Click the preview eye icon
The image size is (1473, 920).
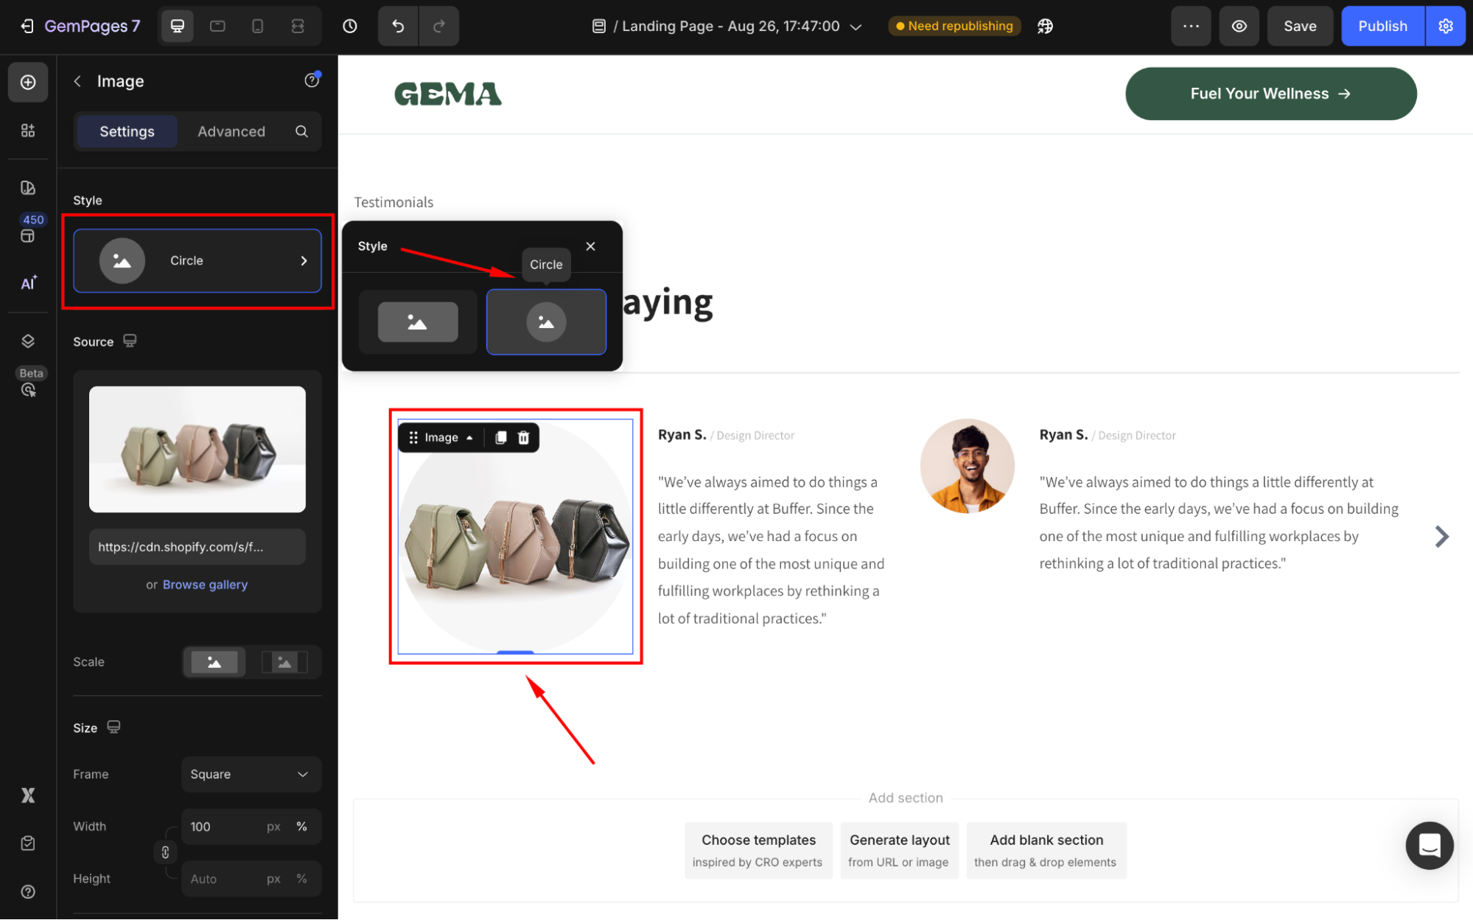(x=1239, y=27)
